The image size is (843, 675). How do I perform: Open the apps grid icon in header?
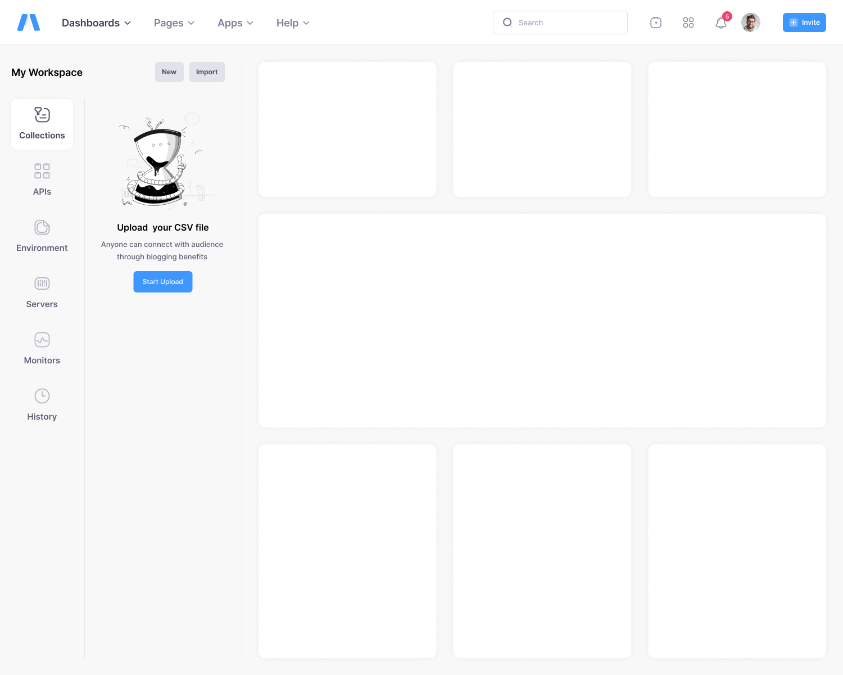[x=688, y=22]
